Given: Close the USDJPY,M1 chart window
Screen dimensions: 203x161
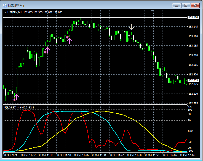Looking at the screenshot, I should click(x=195, y=5).
